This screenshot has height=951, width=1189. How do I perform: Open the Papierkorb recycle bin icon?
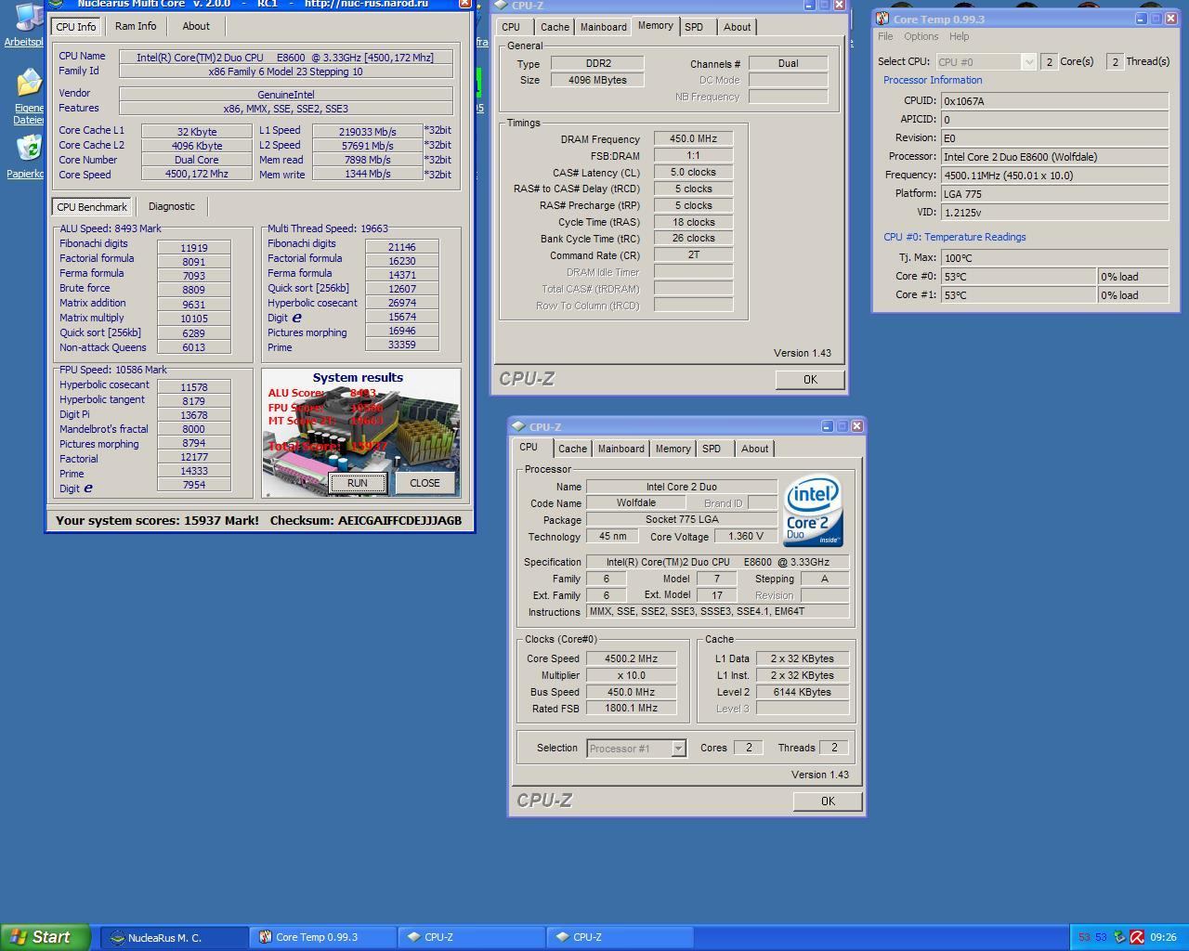tap(29, 156)
